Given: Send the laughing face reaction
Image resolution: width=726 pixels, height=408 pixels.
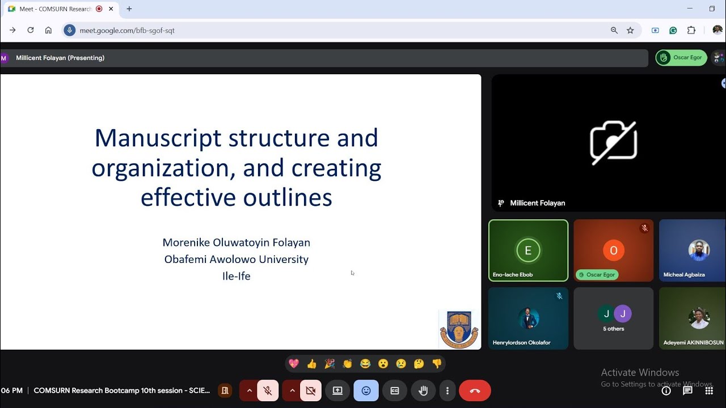Looking at the screenshot, I should pyautogui.click(x=365, y=364).
